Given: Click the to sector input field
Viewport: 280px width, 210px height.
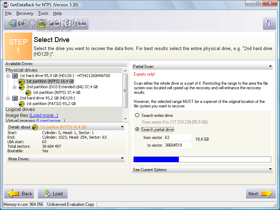Looking at the screenshot, I should (x=178, y=145).
